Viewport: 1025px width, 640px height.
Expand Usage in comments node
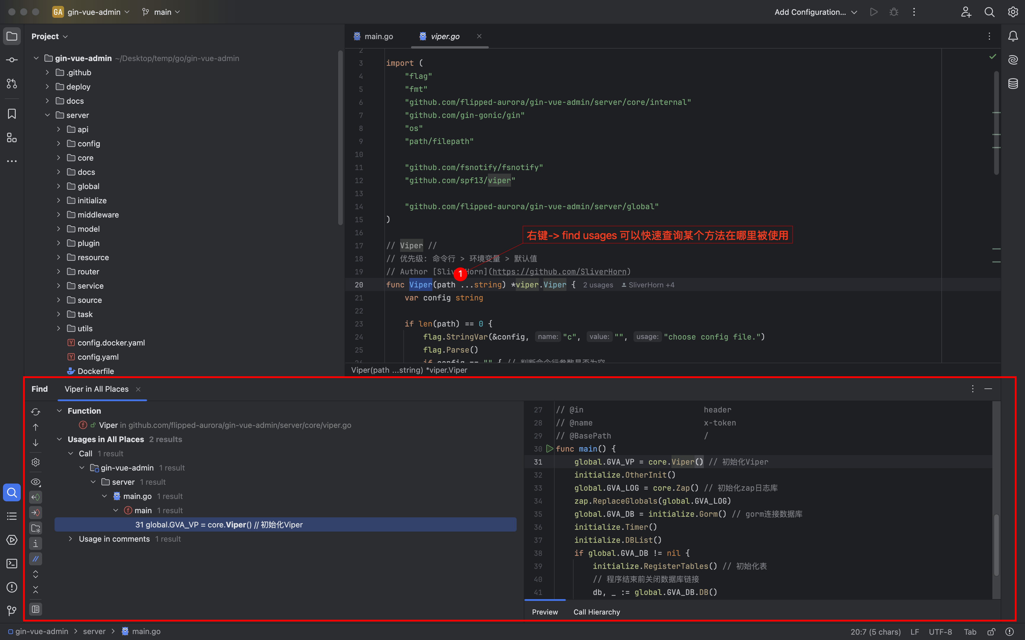pos(70,539)
